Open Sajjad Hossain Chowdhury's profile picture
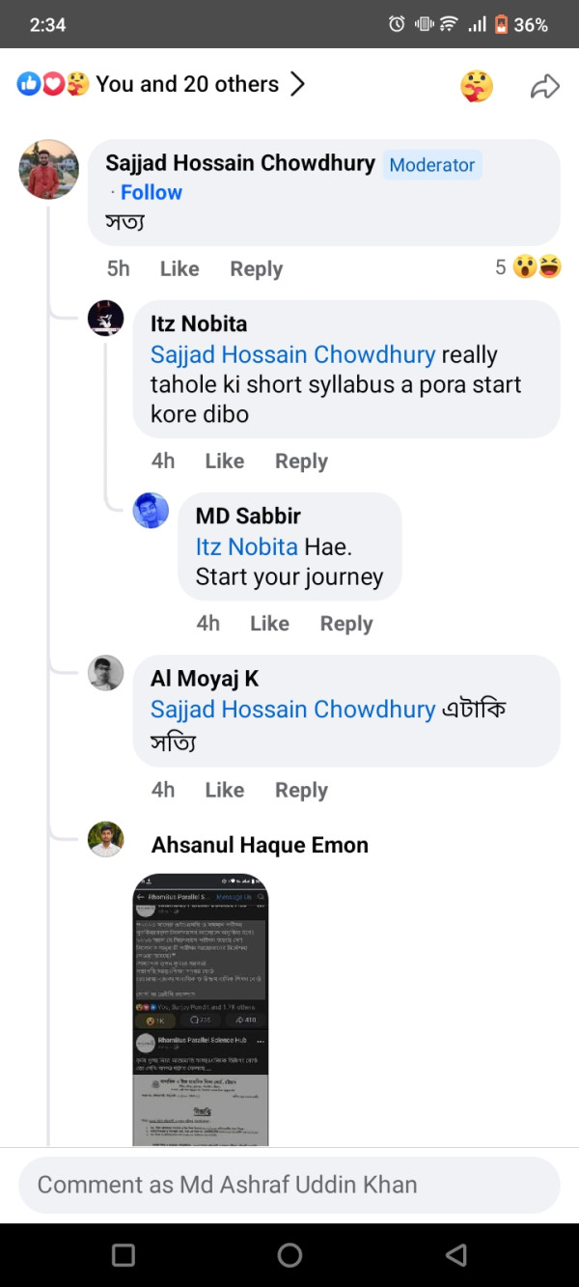 pos(48,170)
